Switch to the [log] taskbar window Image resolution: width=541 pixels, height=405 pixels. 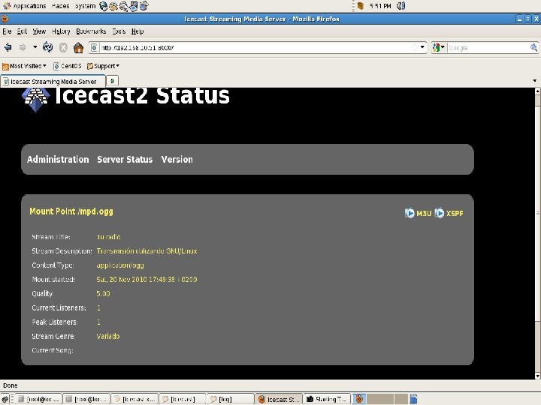pyautogui.click(x=231, y=399)
